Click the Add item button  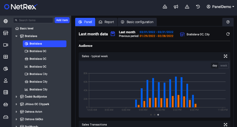[62, 20]
